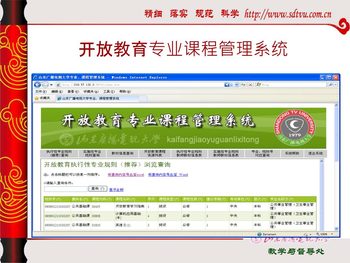Open 教材信息查询 navigation item

(x=122, y=153)
